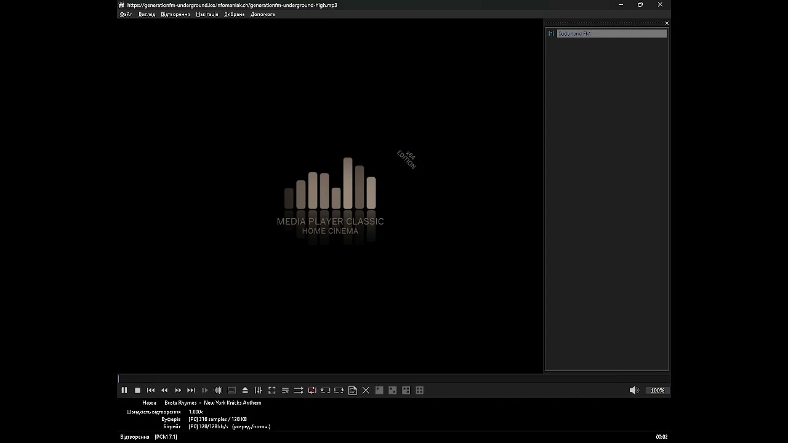788x443 pixels.
Task: Switch to fullscreen mode
Action: click(x=272, y=390)
